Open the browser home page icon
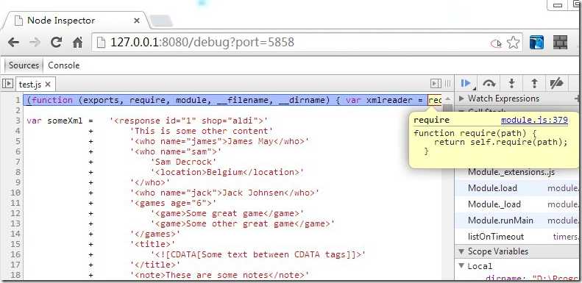 [x=77, y=43]
